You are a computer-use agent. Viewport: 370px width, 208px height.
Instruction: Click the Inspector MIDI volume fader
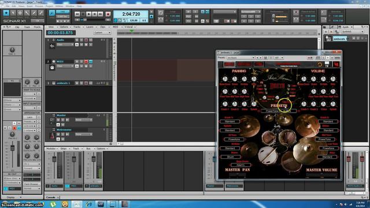[x=12, y=148]
